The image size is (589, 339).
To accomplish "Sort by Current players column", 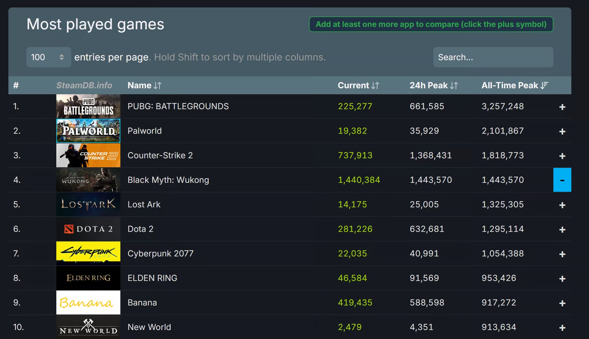I will click(358, 85).
